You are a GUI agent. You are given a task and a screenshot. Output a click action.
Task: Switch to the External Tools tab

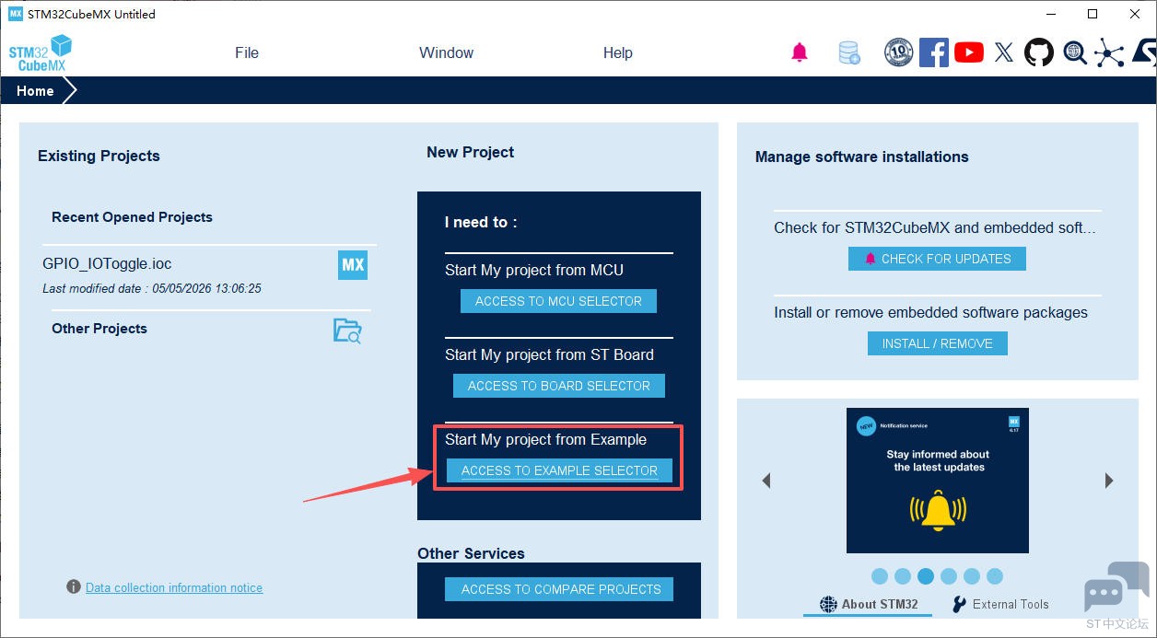[999, 604]
